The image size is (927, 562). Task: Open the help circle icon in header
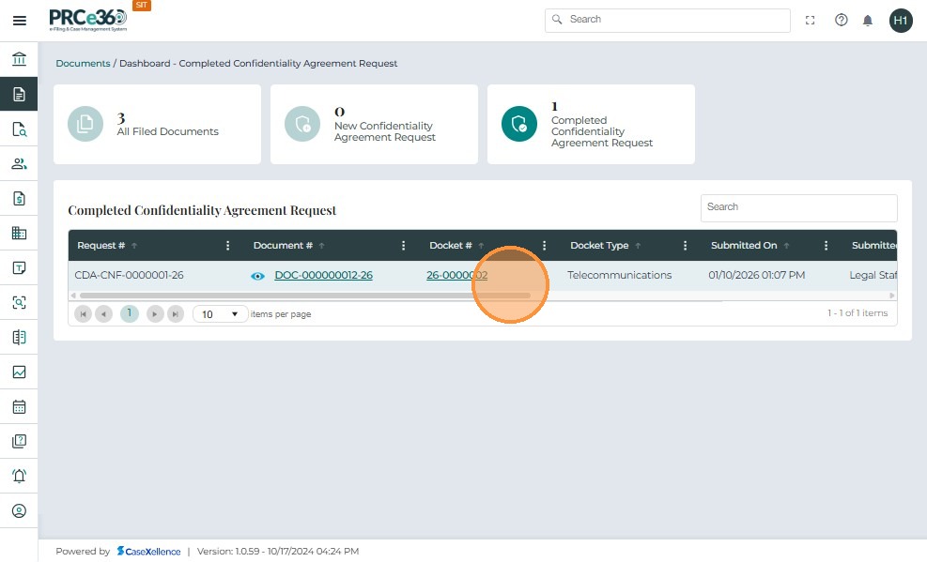point(841,20)
